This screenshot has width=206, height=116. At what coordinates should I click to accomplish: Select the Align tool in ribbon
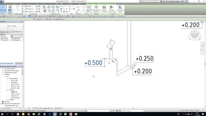click(45, 7)
